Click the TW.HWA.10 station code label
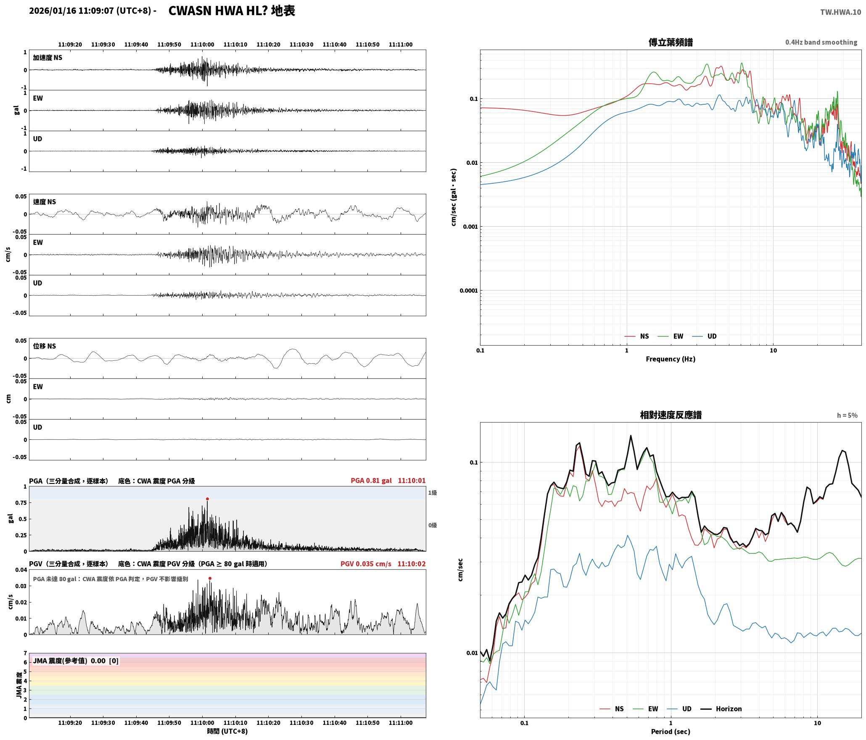Viewport: 866px width, 740px height. 840,12
